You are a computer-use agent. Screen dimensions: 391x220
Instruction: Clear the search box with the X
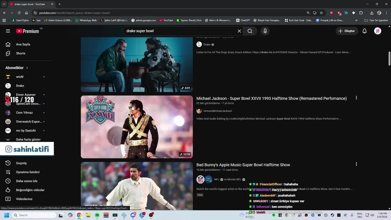pyautogui.click(x=239, y=31)
